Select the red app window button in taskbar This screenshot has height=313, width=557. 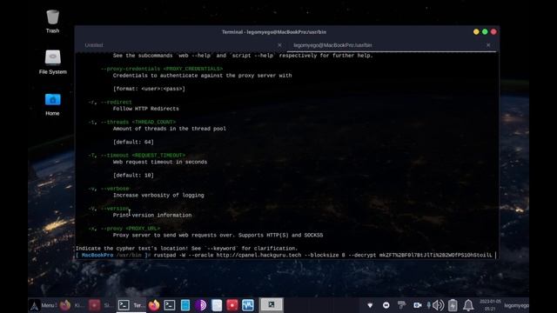coord(100,305)
